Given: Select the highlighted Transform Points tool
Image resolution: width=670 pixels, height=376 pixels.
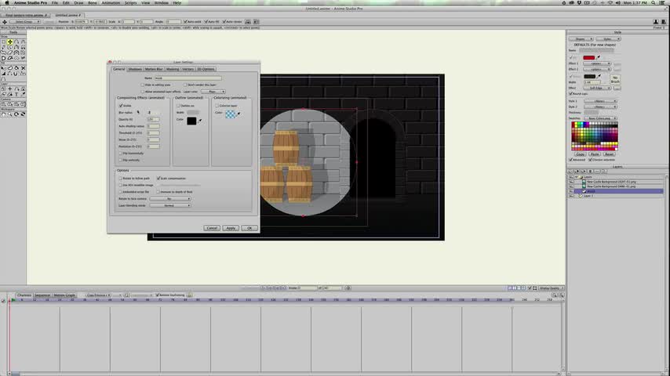Looking at the screenshot, I should (x=10, y=42).
